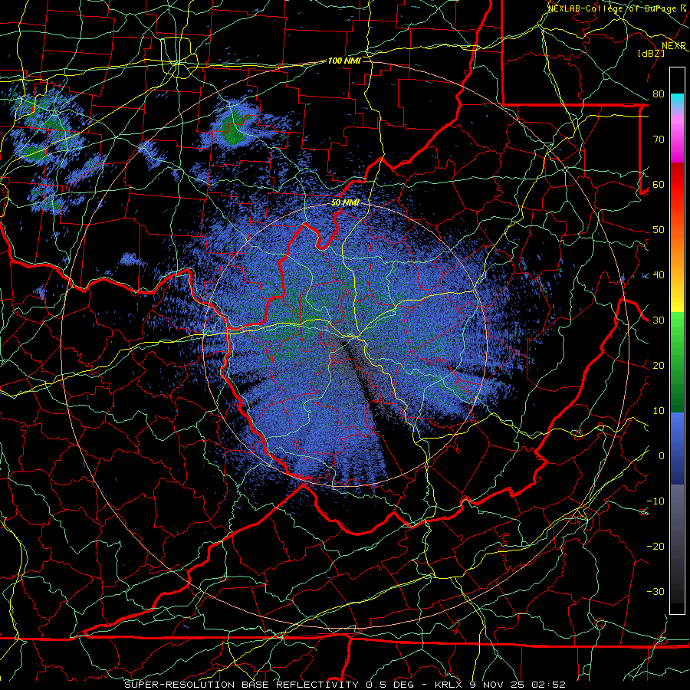Image resolution: width=690 pixels, height=690 pixels.
Task: Select the -30 value on dBZ scale
Action: 655,592
